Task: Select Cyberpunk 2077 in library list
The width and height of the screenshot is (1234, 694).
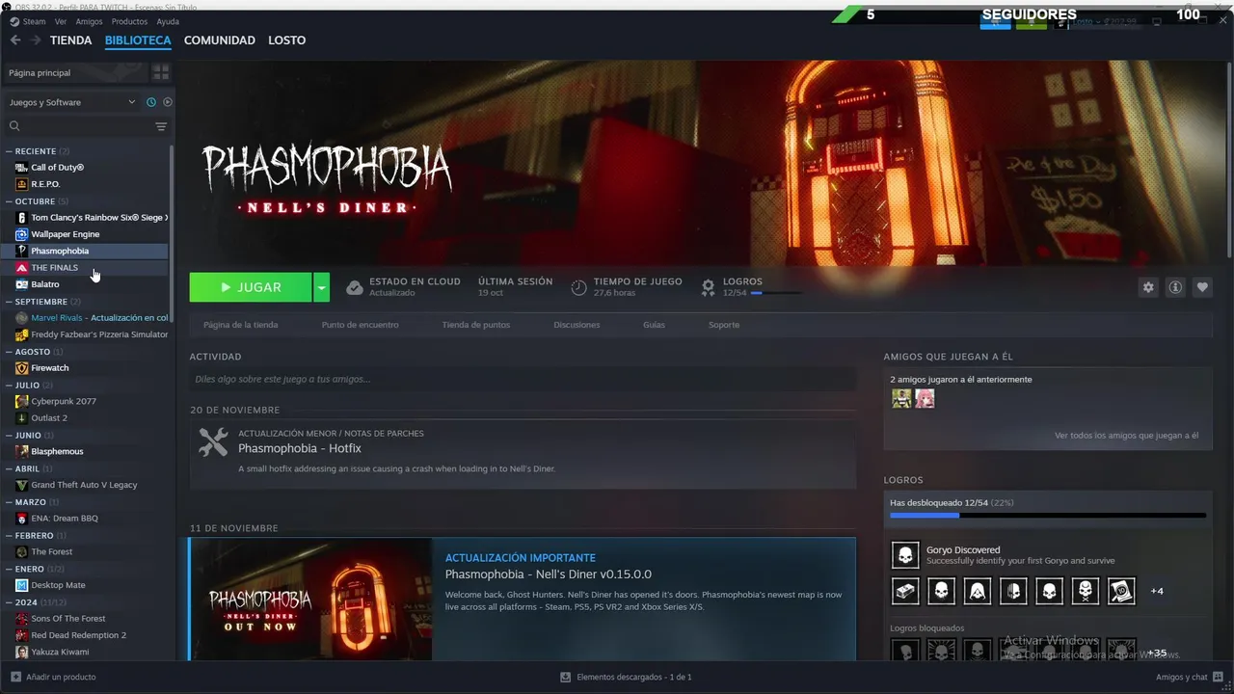Action: click(x=63, y=401)
